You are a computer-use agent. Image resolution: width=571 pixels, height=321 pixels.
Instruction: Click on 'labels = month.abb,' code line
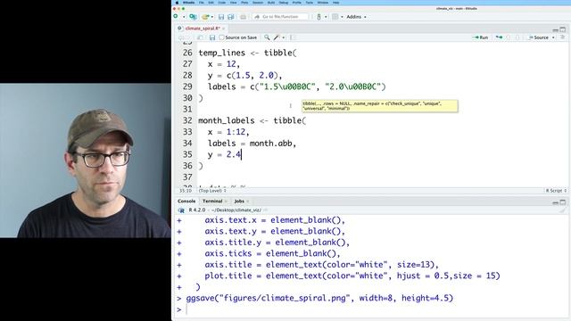click(x=252, y=144)
